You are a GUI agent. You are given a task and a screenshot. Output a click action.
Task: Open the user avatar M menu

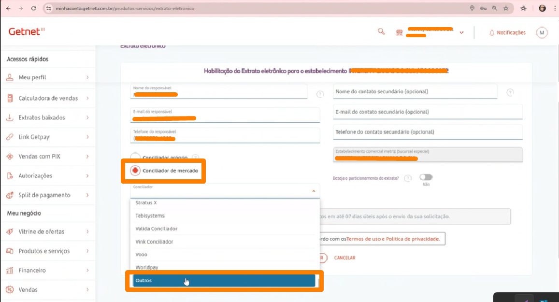coord(542,32)
